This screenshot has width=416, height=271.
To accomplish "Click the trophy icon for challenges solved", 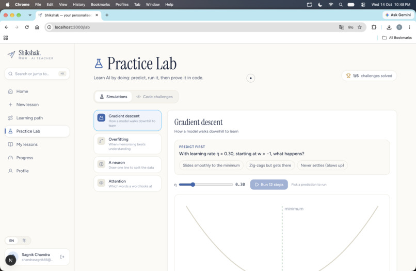I will [348, 76].
